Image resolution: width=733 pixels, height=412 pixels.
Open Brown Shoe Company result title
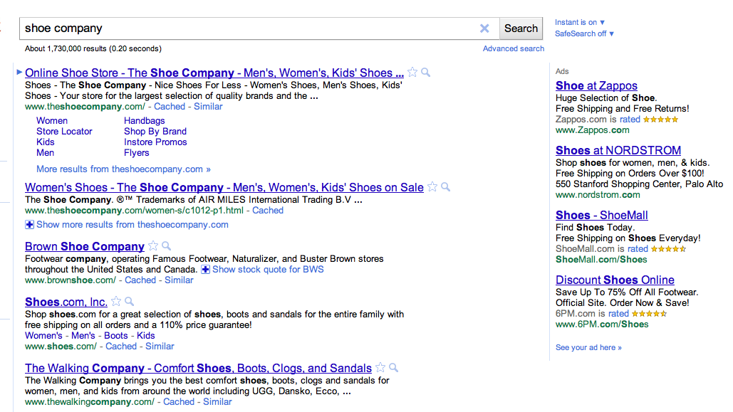pos(85,246)
